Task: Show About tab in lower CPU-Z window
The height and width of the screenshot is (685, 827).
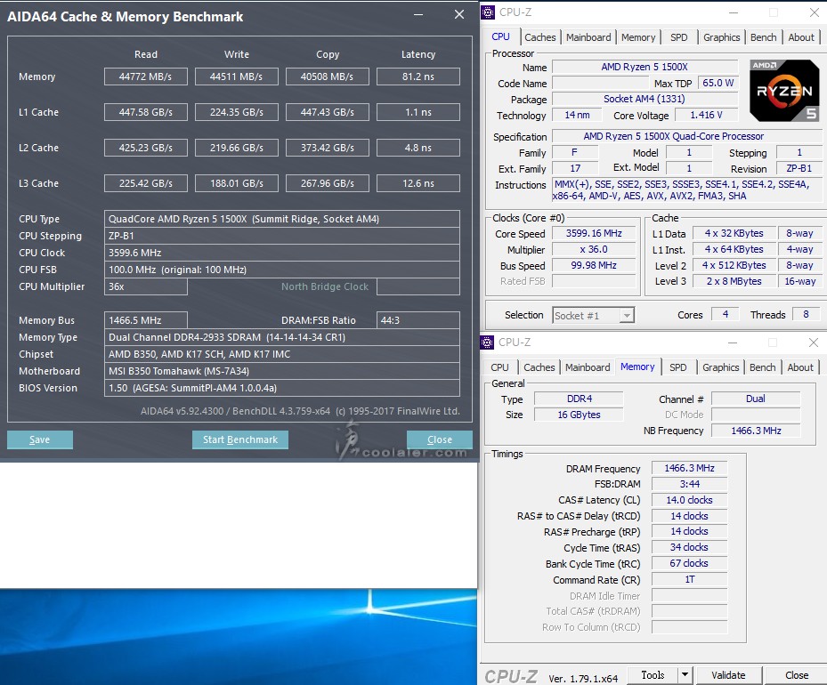Action: pyautogui.click(x=800, y=367)
